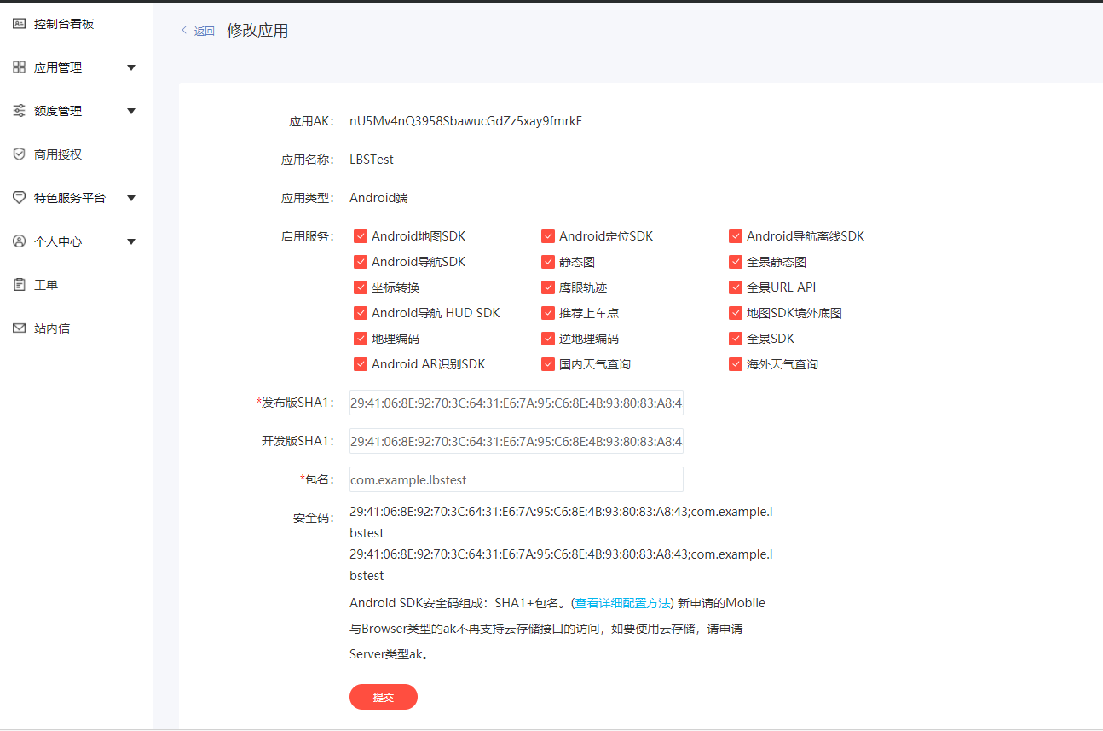The image size is (1103, 731).
Task: Open 站内信 via the envelope icon
Action: click(x=19, y=328)
